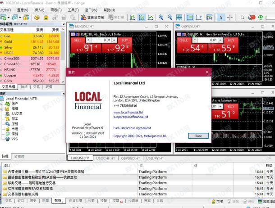Image resolution: width=275 pixels, height=208 pixels.
Task: Open the End-user license agreement link
Action: (132, 128)
